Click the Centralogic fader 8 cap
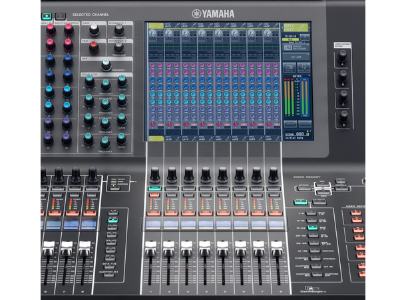This screenshot has height=300, width=406. coord(277,249)
